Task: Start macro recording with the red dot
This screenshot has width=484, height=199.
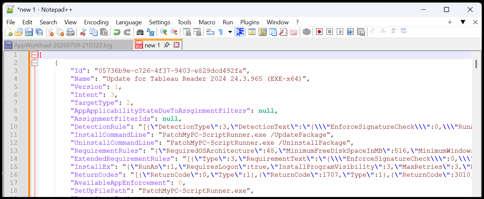Action: (319, 32)
